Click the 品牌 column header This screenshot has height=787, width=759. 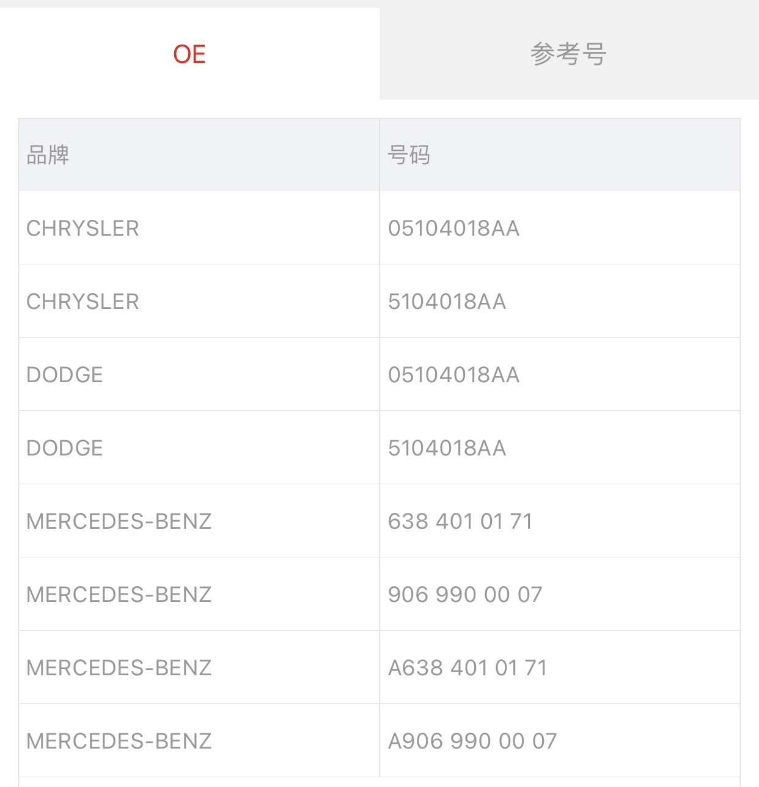point(48,155)
